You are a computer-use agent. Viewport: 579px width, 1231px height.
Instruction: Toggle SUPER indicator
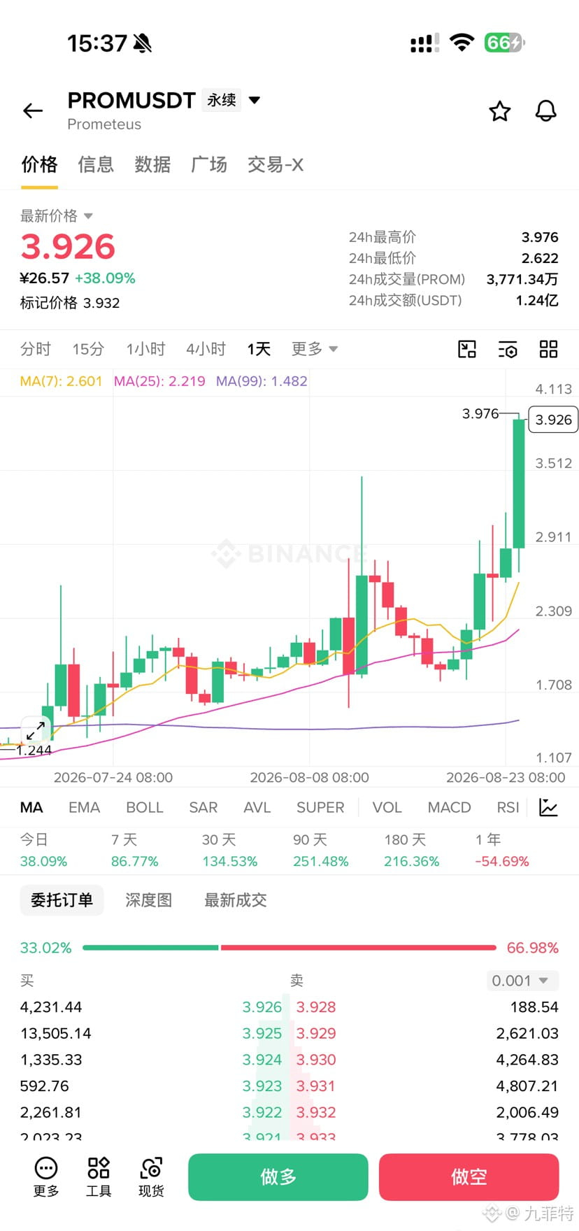(320, 807)
